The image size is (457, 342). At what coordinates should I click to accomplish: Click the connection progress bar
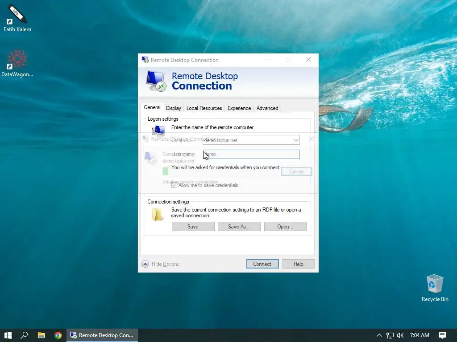point(219,171)
